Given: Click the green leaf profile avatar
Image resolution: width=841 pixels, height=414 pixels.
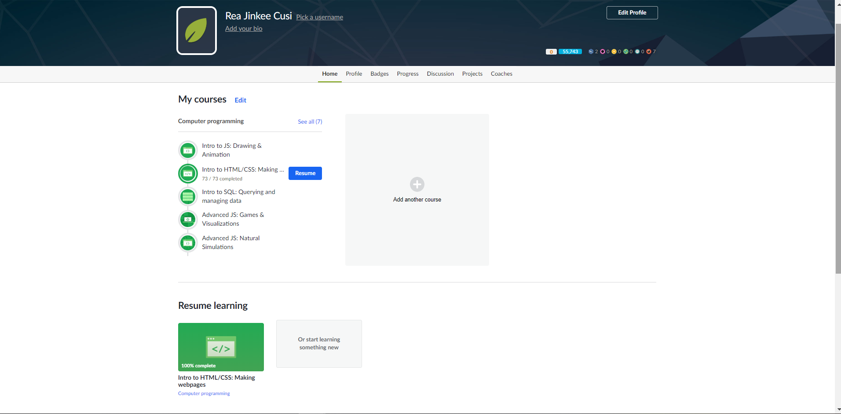Looking at the screenshot, I should tap(197, 30).
